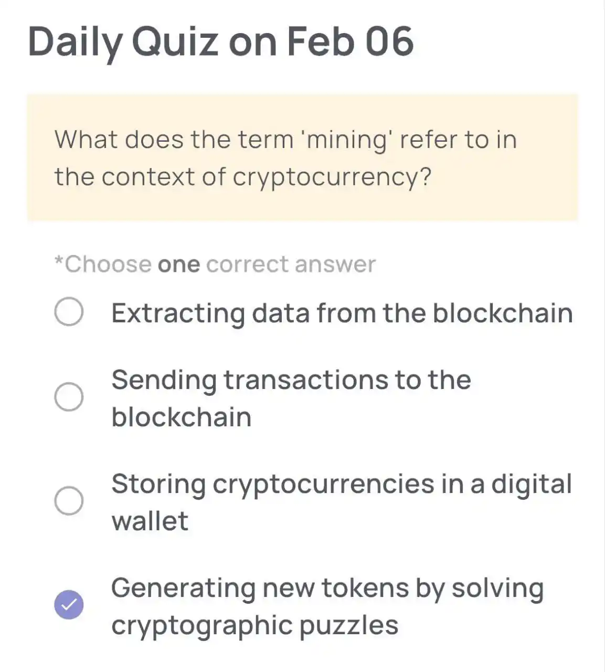Click the 'Feb 06' date in the heading
Screen dimensions: 605x672
tap(351, 41)
